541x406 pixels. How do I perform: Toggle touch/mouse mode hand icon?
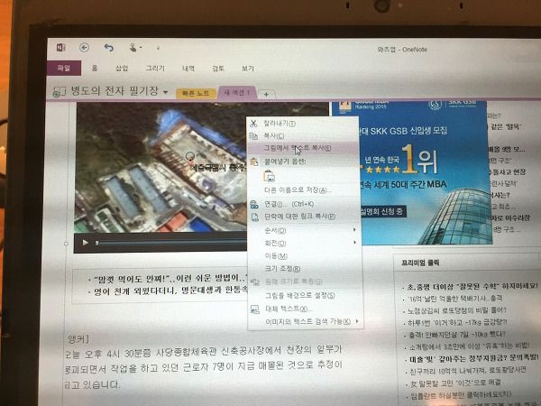click(x=133, y=47)
